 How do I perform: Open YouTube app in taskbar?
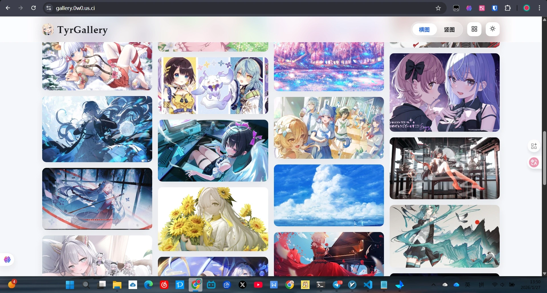[x=258, y=285]
